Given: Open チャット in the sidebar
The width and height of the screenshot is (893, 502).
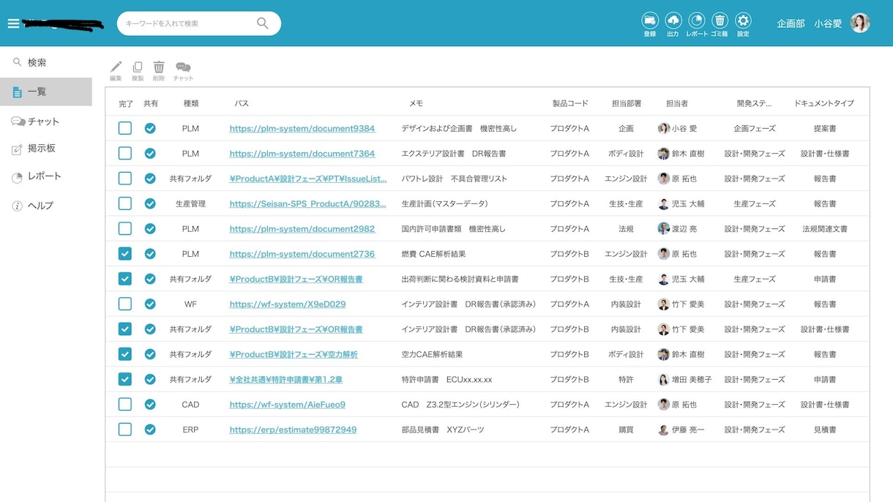Looking at the screenshot, I should click(46, 121).
